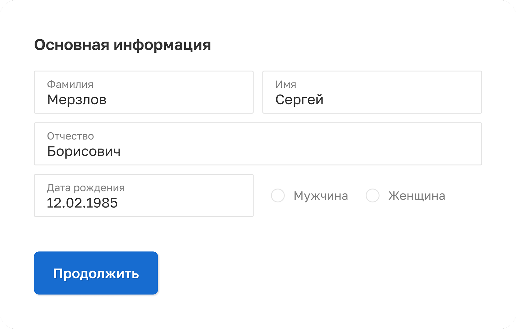Click the Мужчина label text

coord(321,196)
